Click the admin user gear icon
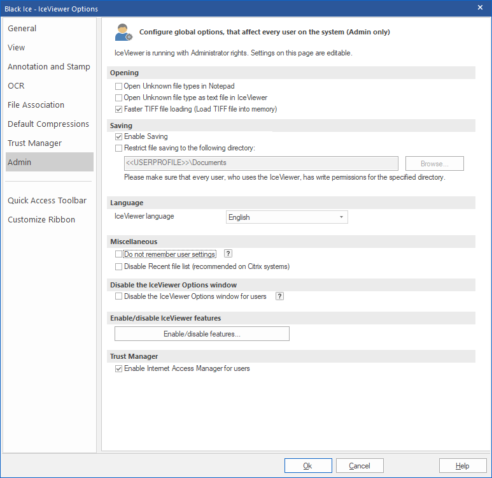This screenshot has width=492, height=478. [123, 32]
